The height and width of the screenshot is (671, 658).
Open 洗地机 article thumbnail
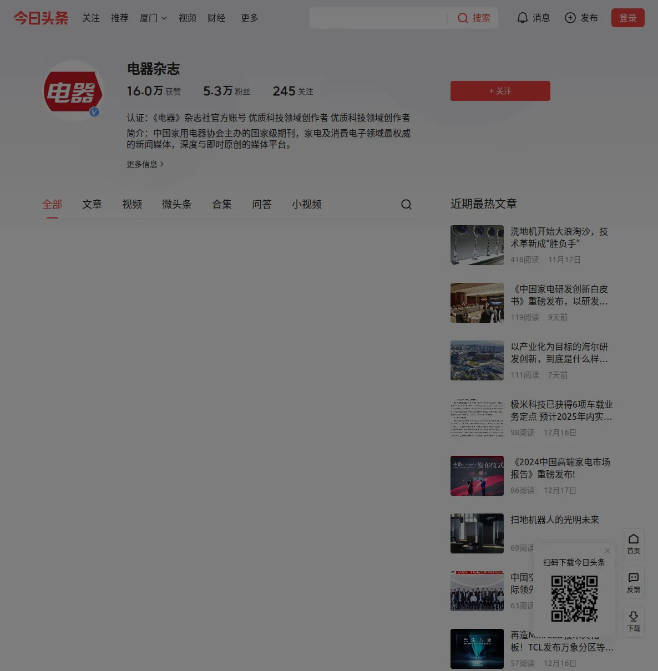tap(477, 245)
